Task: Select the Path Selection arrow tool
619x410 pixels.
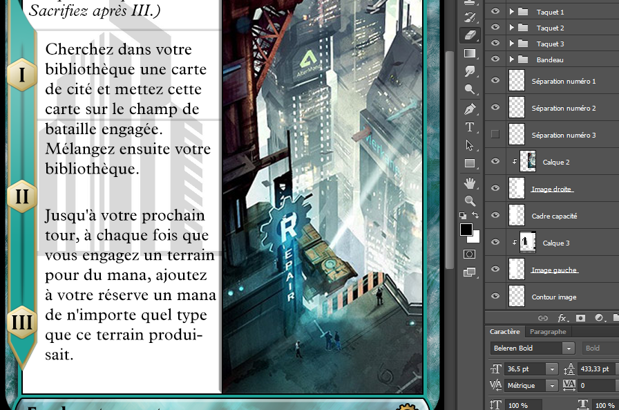Action: pos(470,145)
